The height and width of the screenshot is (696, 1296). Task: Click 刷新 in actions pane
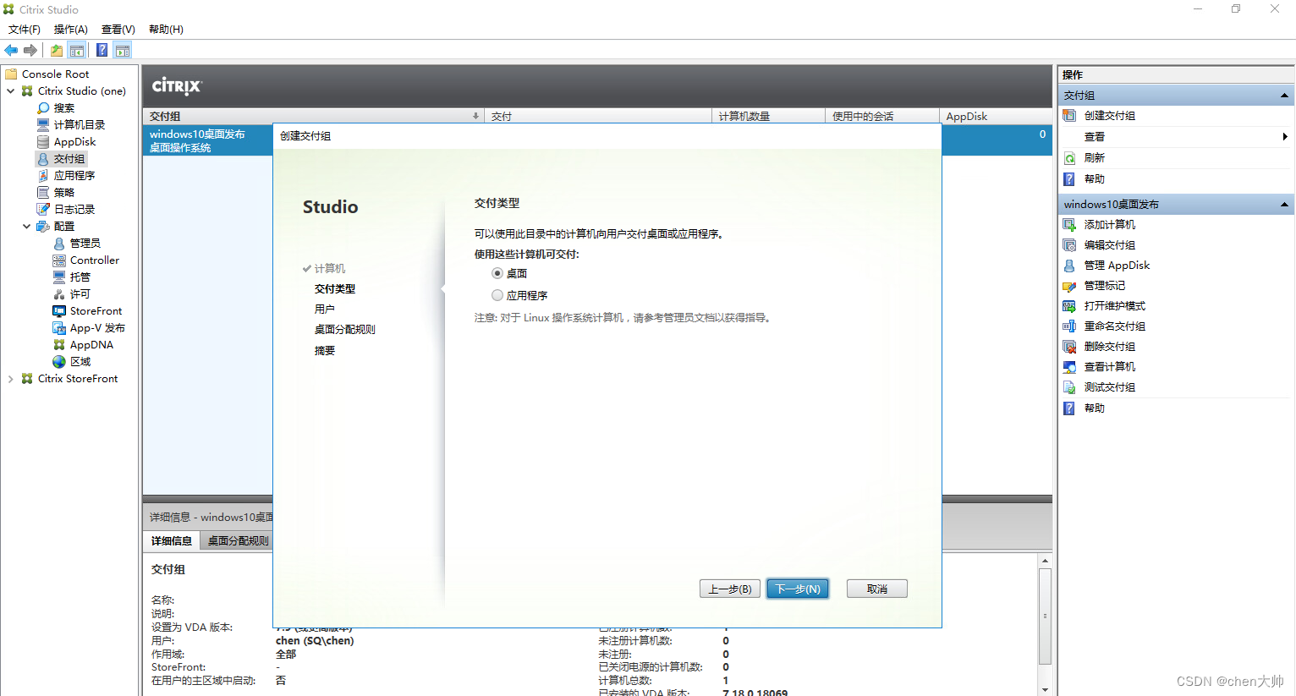(1095, 158)
